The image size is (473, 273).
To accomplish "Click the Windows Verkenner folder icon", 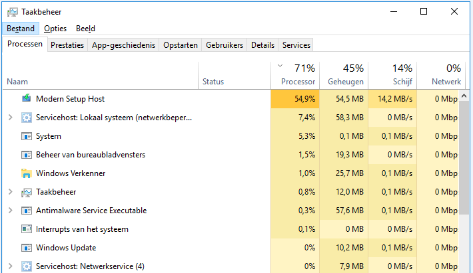I will click(x=27, y=173).
